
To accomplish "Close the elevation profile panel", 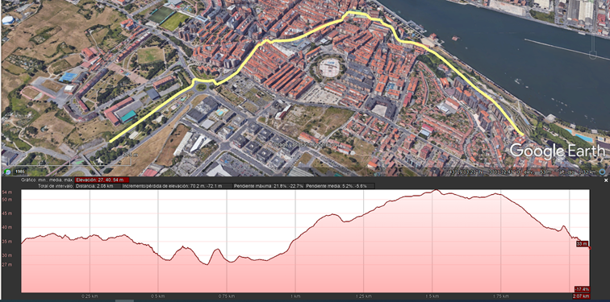I will click(x=606, y=180).
